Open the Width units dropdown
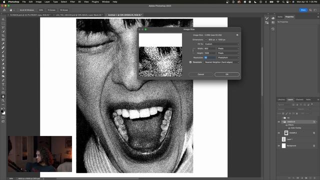This screenshot has height=180, width=320. click(228, 48)
